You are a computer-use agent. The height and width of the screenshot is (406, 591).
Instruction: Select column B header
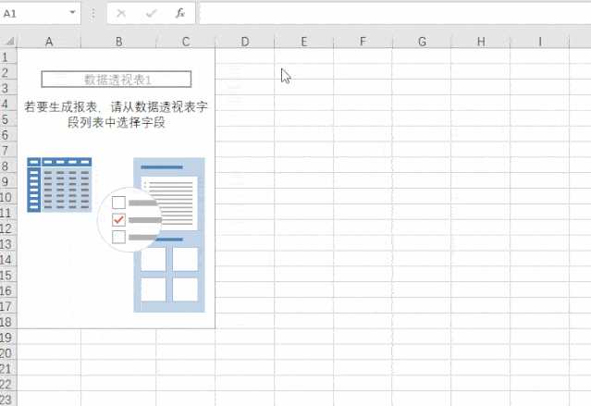(x=118, y=42)
